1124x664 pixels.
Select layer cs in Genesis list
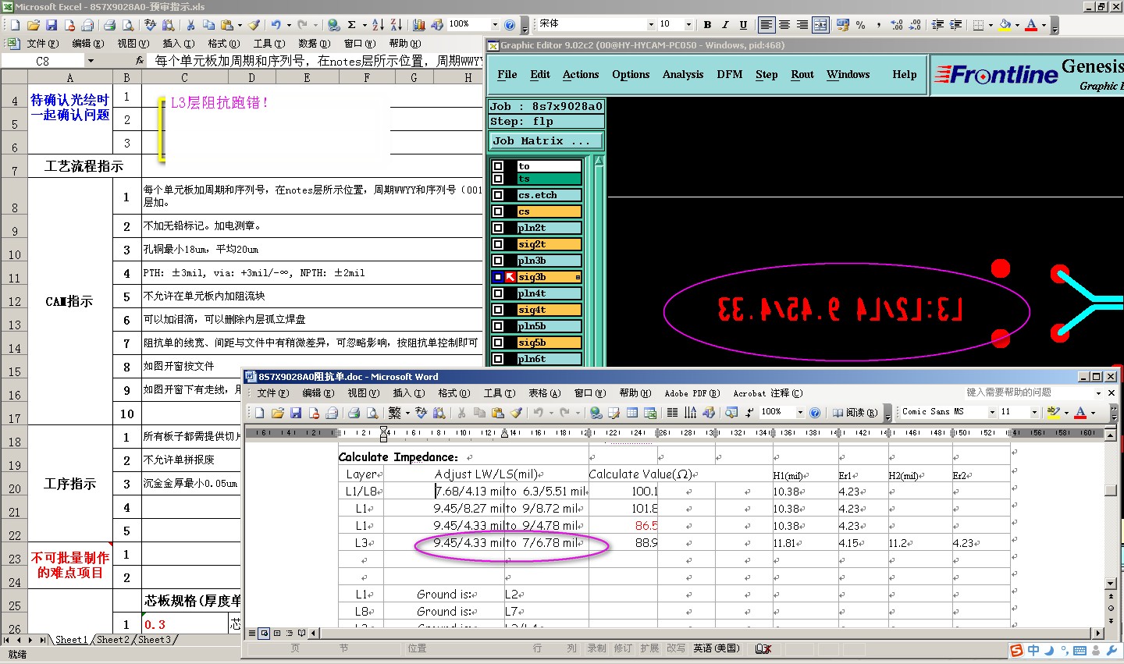(x=550, y=211)
